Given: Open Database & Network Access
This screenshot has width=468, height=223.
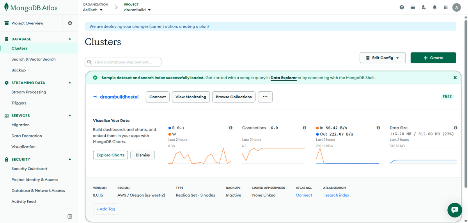Looking at the screenshot, I should 38,191.
